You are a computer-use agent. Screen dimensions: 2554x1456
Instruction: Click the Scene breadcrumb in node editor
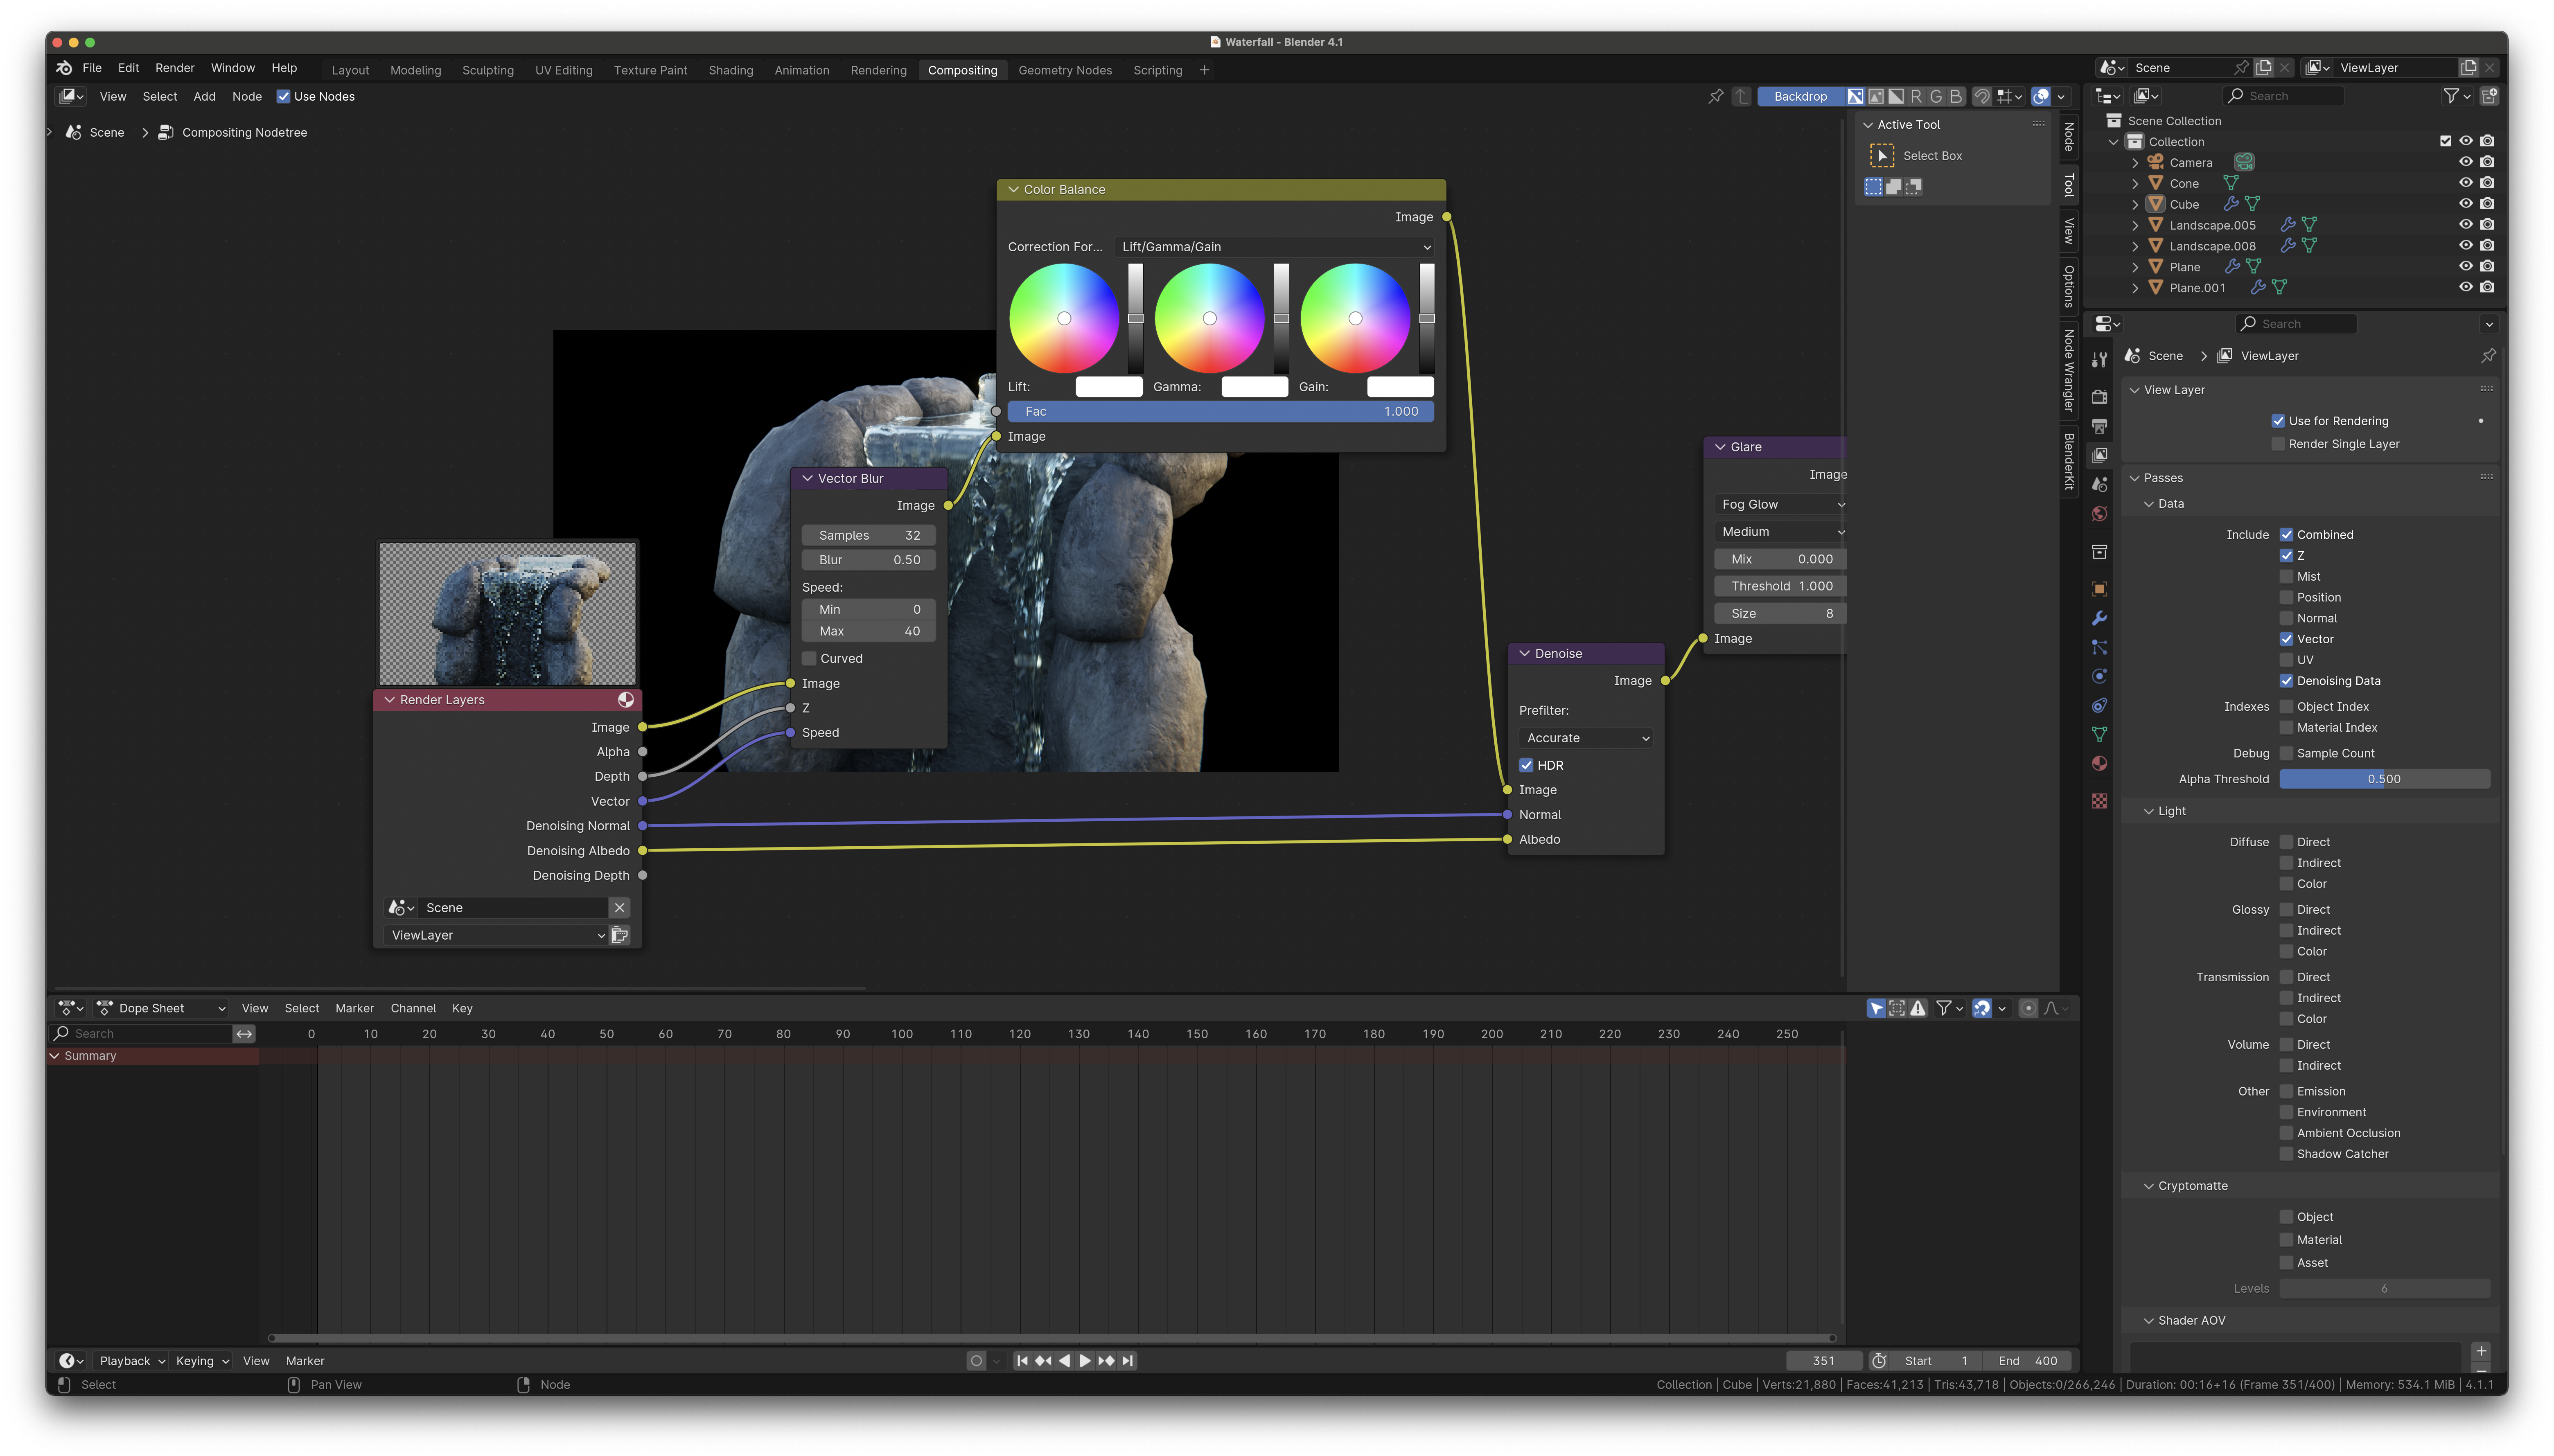(107, 133)
